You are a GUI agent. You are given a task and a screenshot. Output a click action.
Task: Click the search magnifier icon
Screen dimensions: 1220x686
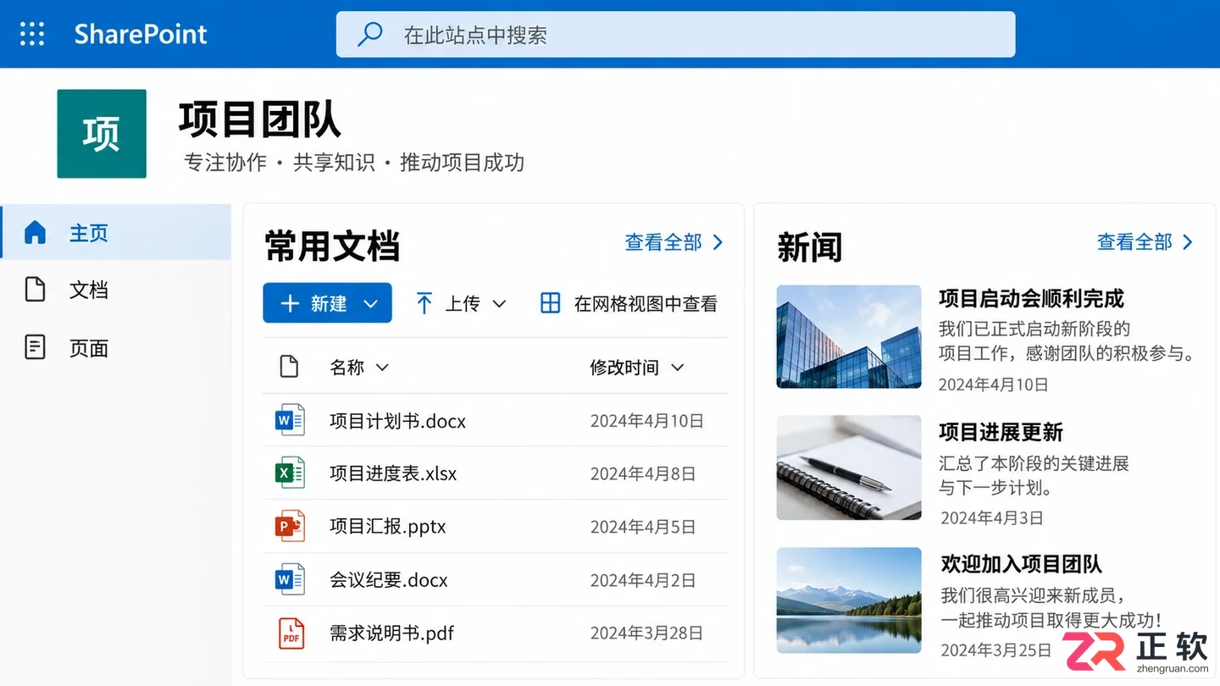pos(369,35)
